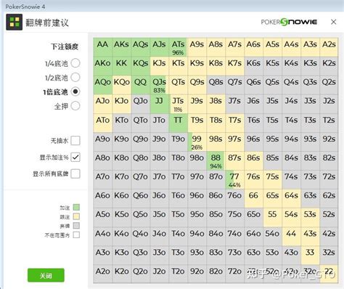Enable the no rake (无抽水) checkbox
The image size is (344, 289).
[75, 141]
